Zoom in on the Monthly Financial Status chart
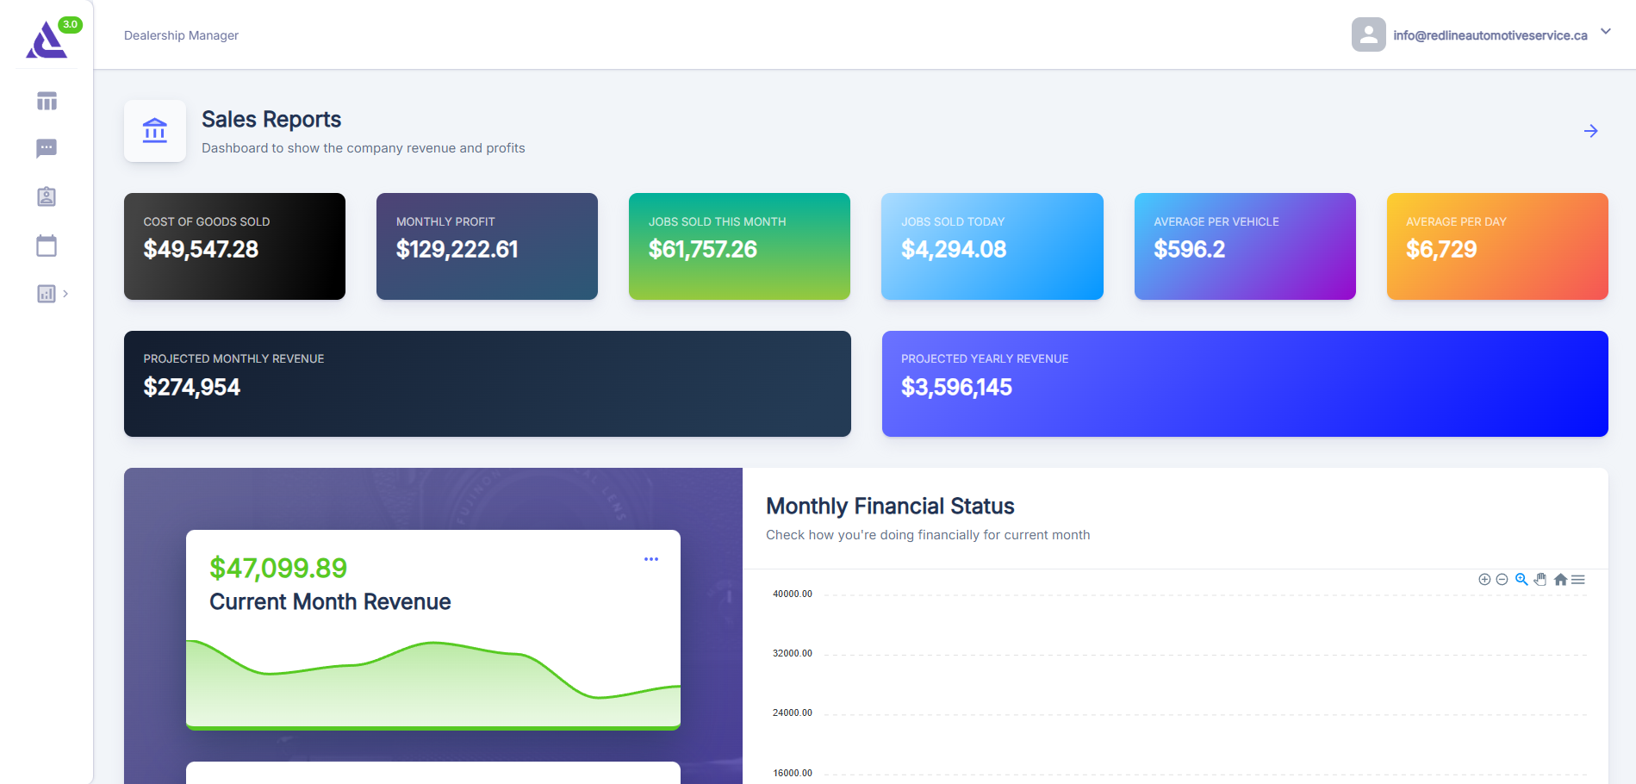The image size is (1636, 784). (1484, 580)
